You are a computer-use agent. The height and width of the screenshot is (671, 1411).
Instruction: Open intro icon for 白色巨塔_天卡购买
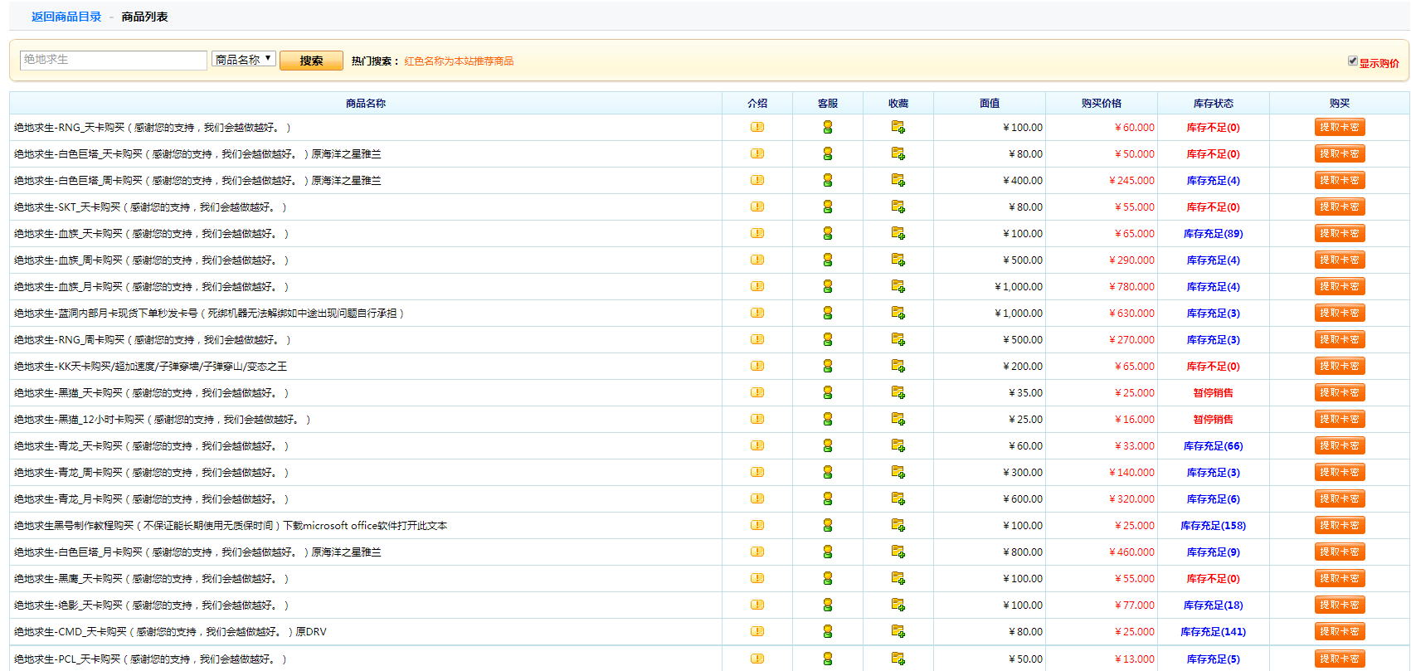pyautogui.click(x=757, y=153)
